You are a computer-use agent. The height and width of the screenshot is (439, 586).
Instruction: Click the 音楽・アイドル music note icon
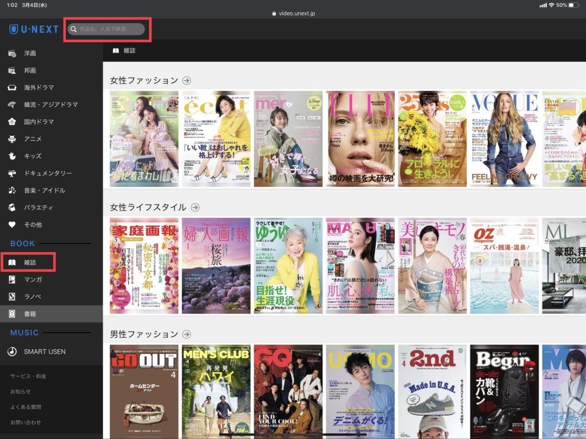click(x=12, y=190)
